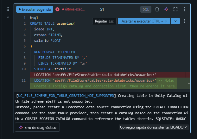Open the assistant sparkle icon in cell toolbar

point(166,9)
